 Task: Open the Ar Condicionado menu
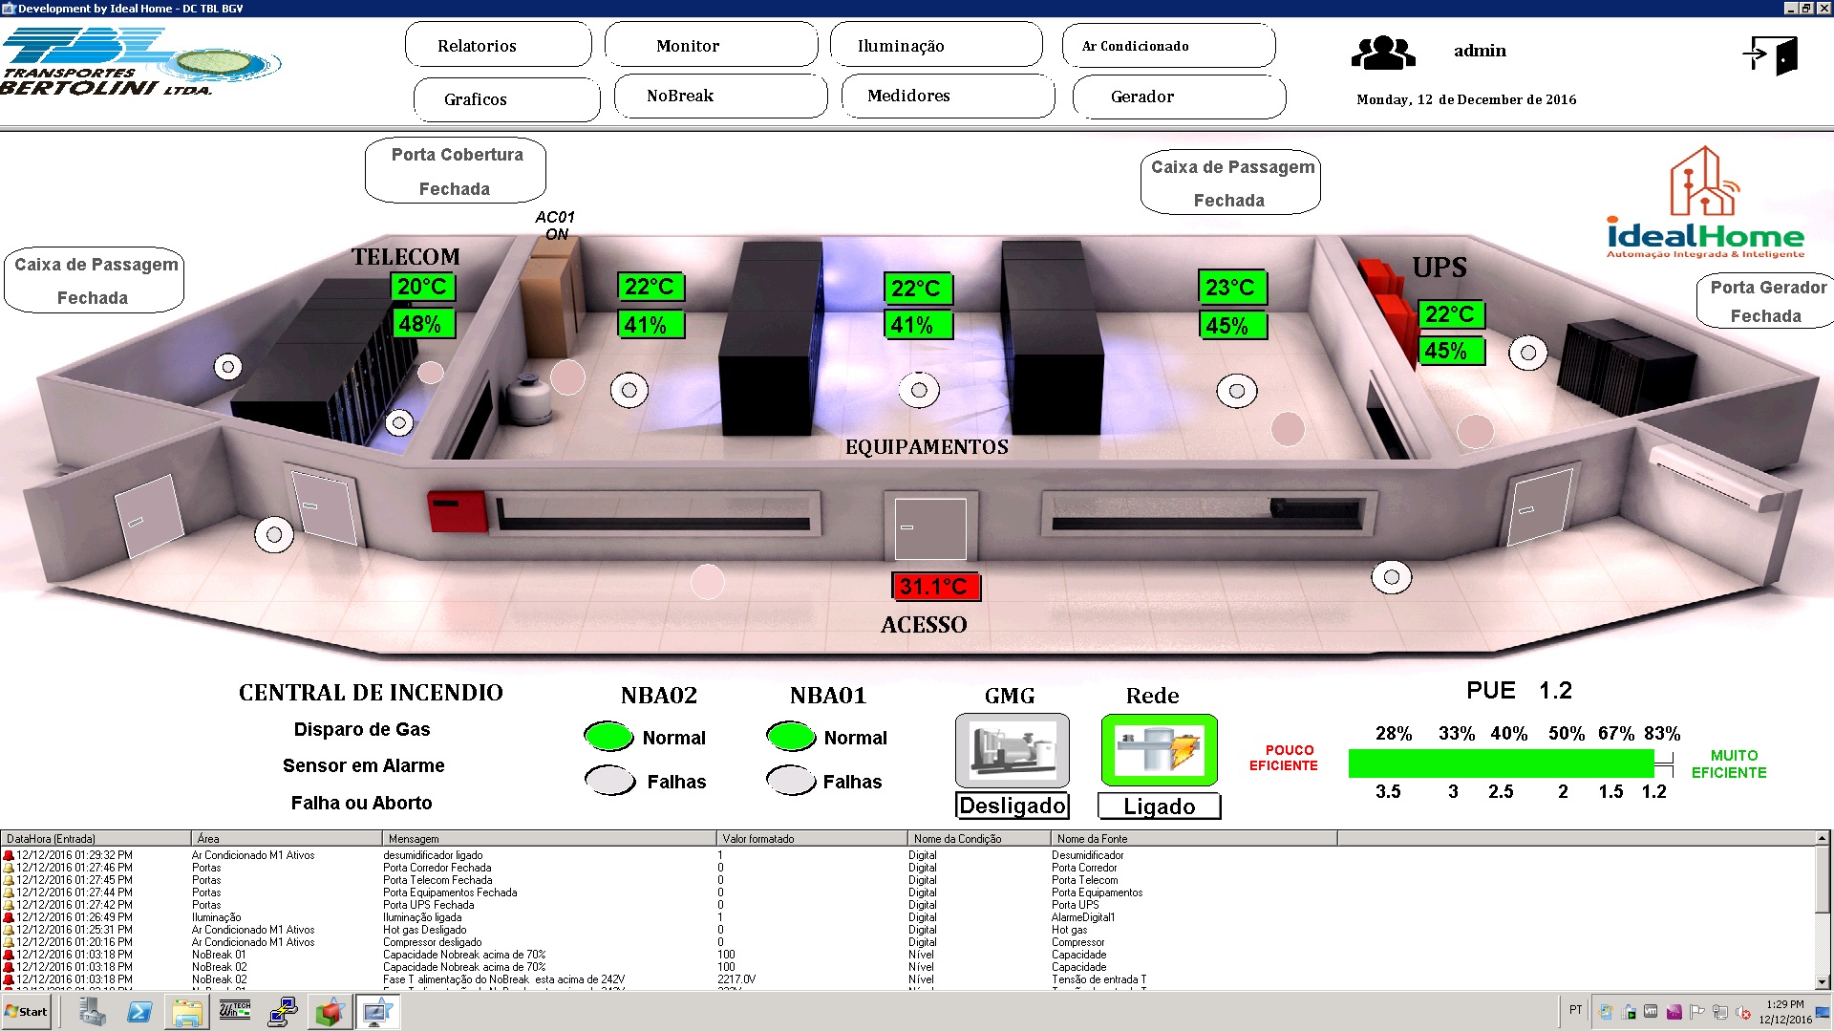point(1168,46)
